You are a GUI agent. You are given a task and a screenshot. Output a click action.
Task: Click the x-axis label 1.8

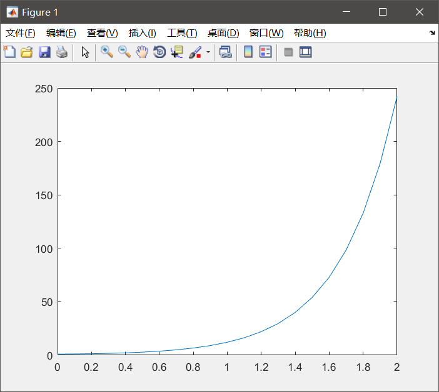[x=363, y=367]
